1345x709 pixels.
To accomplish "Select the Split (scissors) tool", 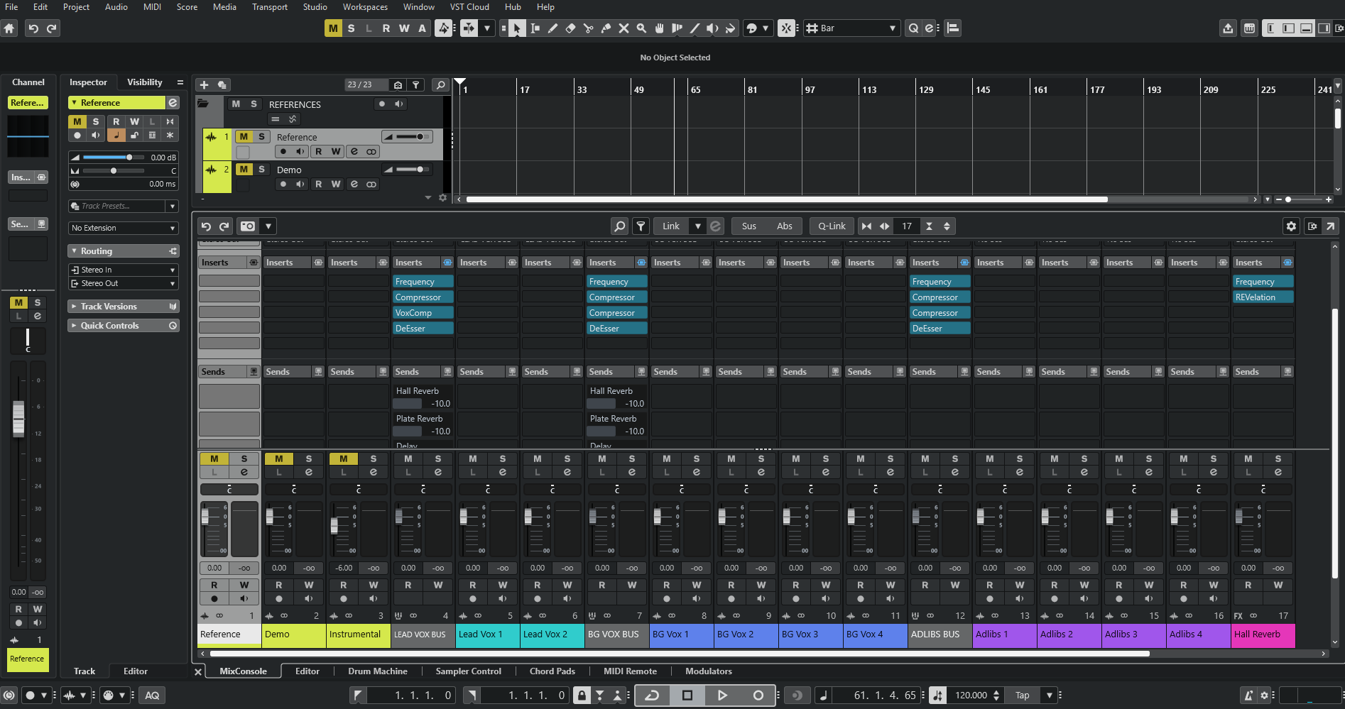I will (588, 28).
